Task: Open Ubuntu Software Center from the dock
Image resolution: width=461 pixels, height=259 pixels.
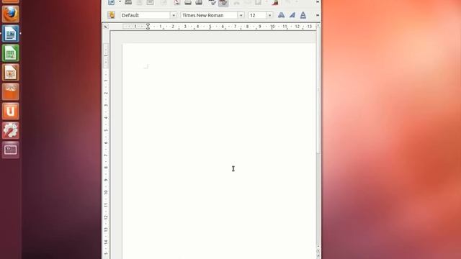Action: pos(11,91)
